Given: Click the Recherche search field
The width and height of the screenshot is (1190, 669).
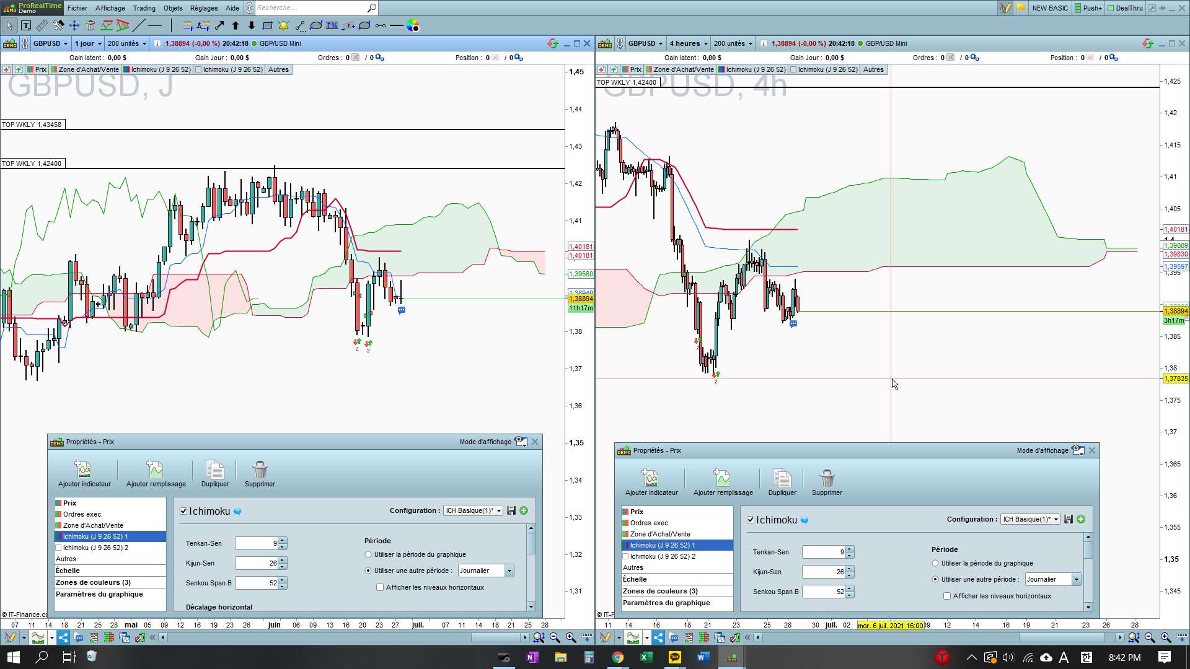Looking at the screenshot, I should click(310, 8).
